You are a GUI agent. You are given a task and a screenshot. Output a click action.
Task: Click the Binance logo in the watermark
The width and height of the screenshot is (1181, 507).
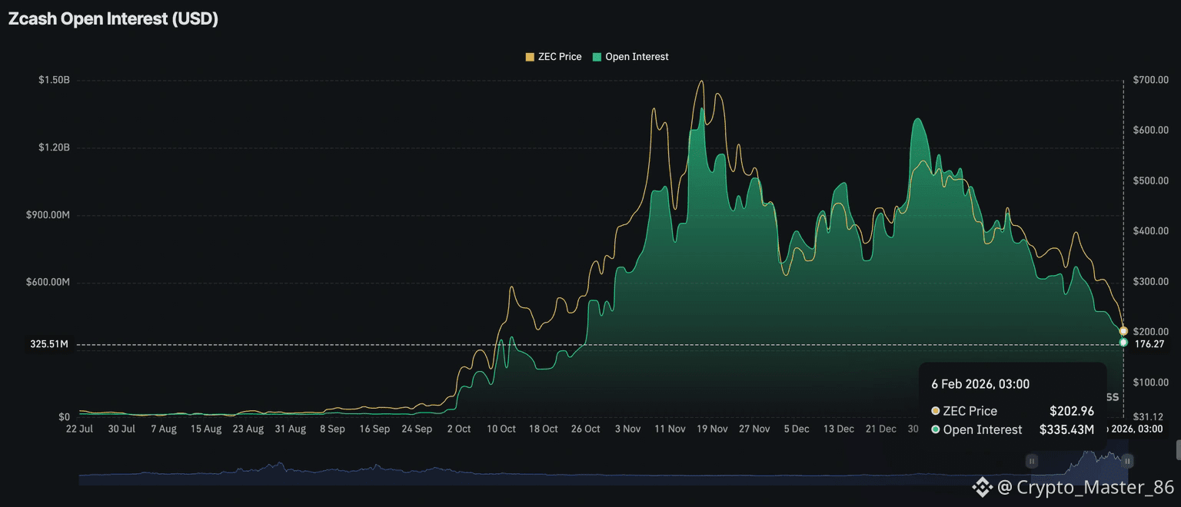pyautogui.click(x=982, y=487)
